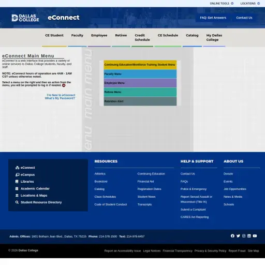Open Report an Accessibility Issue link

tap(123, 251)
